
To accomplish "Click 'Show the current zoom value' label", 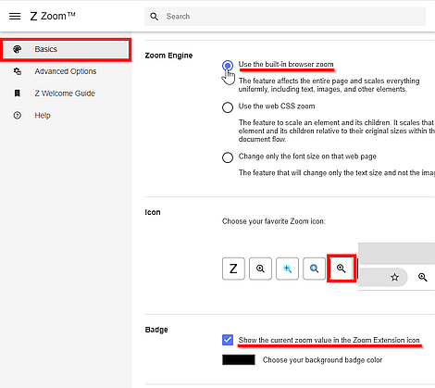I will (329, 340).
